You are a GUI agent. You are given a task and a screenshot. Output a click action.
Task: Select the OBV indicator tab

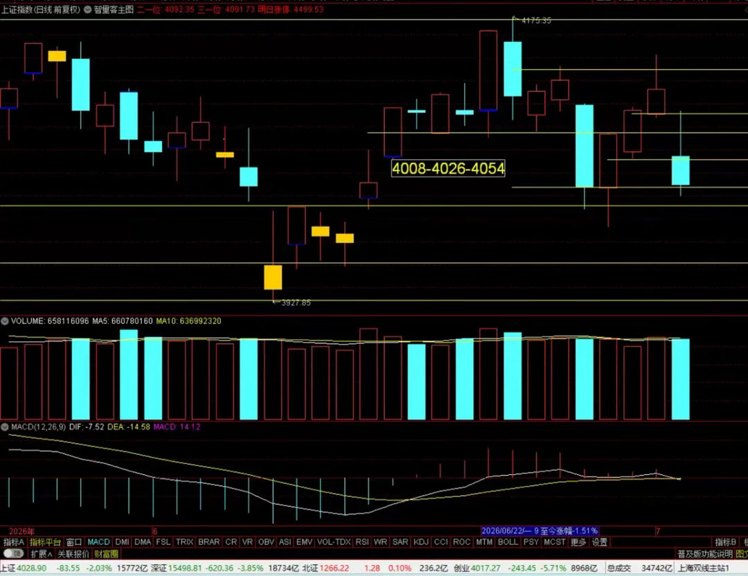click(x=266, y=542)
